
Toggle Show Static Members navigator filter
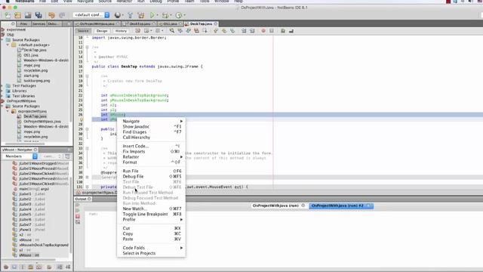[22, 267]
